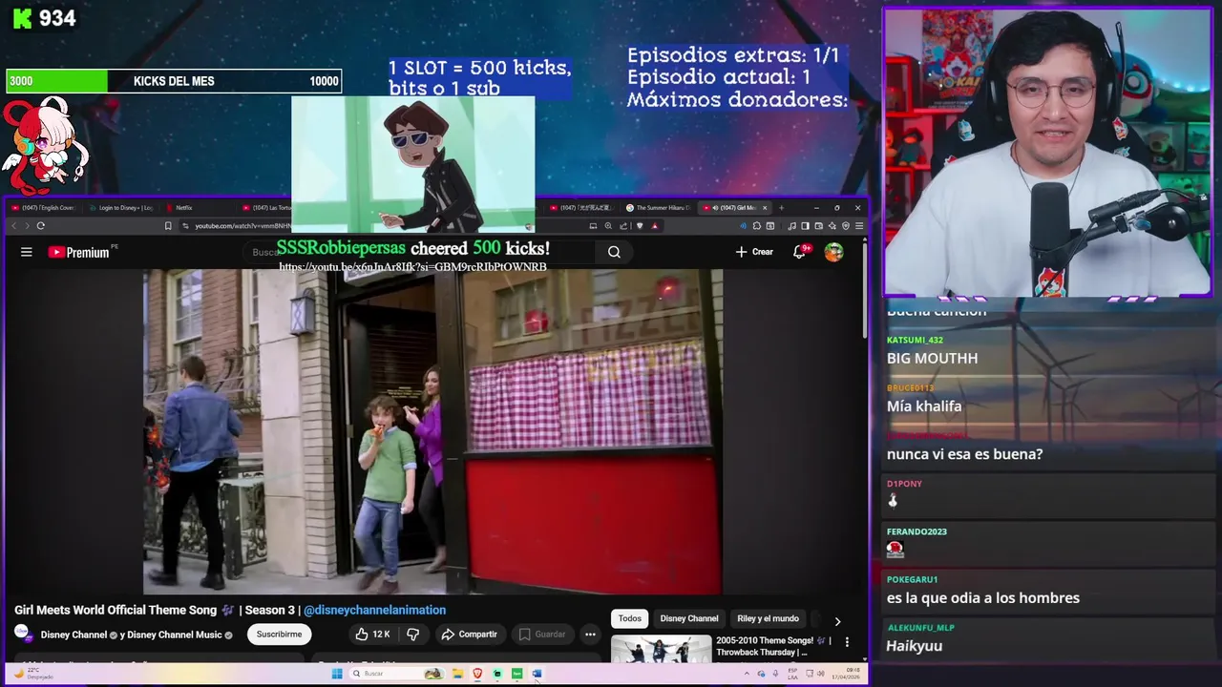Click chat message "BIG MOUTHH"
The image size is (1222, 687).
932,358
